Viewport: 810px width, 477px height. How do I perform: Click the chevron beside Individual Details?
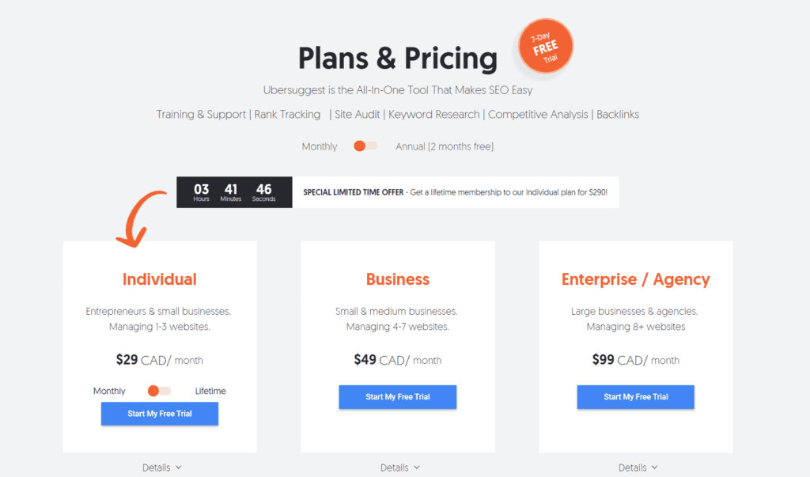[x=178, y=468]
